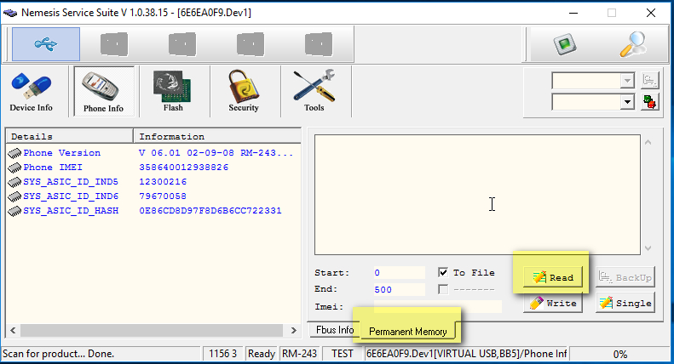Viewport: 674px width, 364px height.
Task: Select the SYS_ASIC_ID_IND5 row
Action: coord(153,182)
